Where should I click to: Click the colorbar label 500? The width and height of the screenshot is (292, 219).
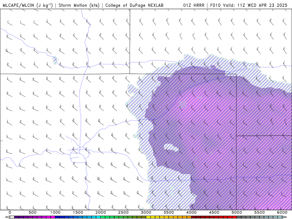pos(32,212)
